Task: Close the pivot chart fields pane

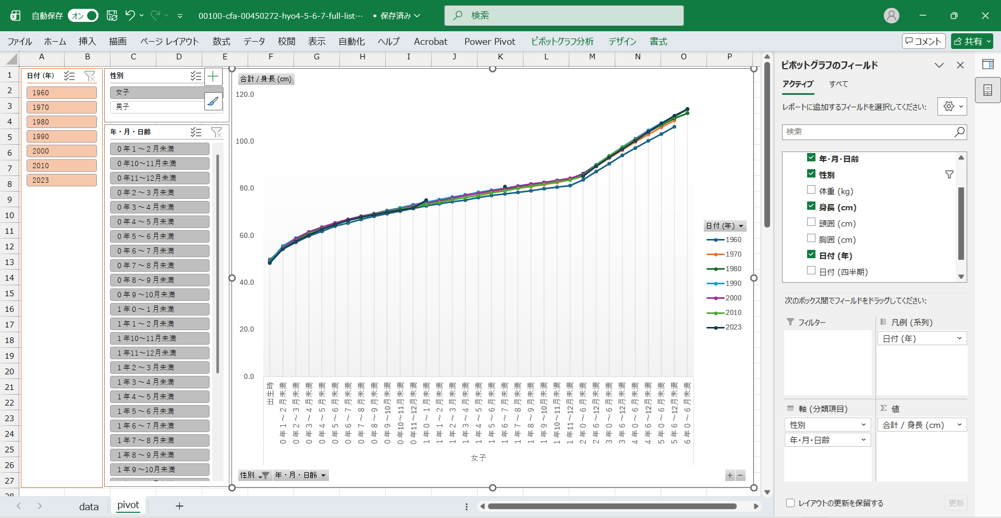Action: [960, 65]
